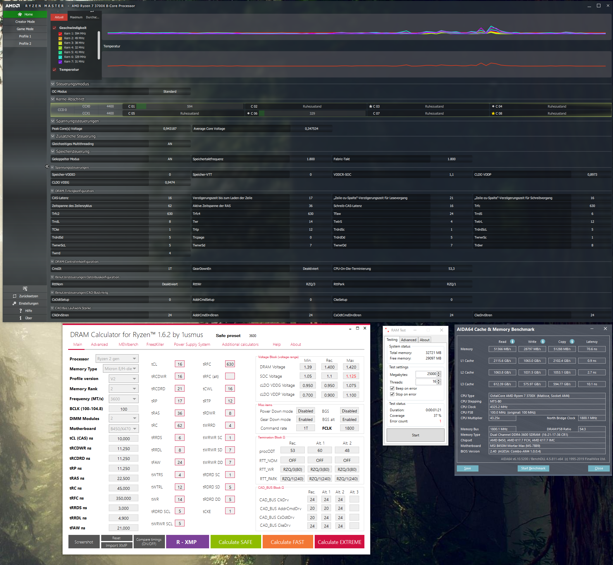Click info icon next to AIDA64 Read

512,341
